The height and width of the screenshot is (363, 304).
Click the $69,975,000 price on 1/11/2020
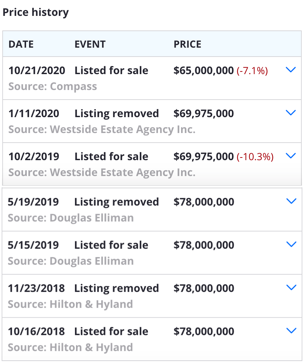click(x=204, y=113)
